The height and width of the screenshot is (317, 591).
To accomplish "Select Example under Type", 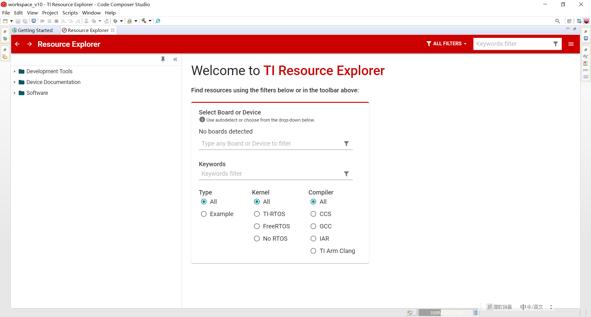I will click(x=204, y=214).
